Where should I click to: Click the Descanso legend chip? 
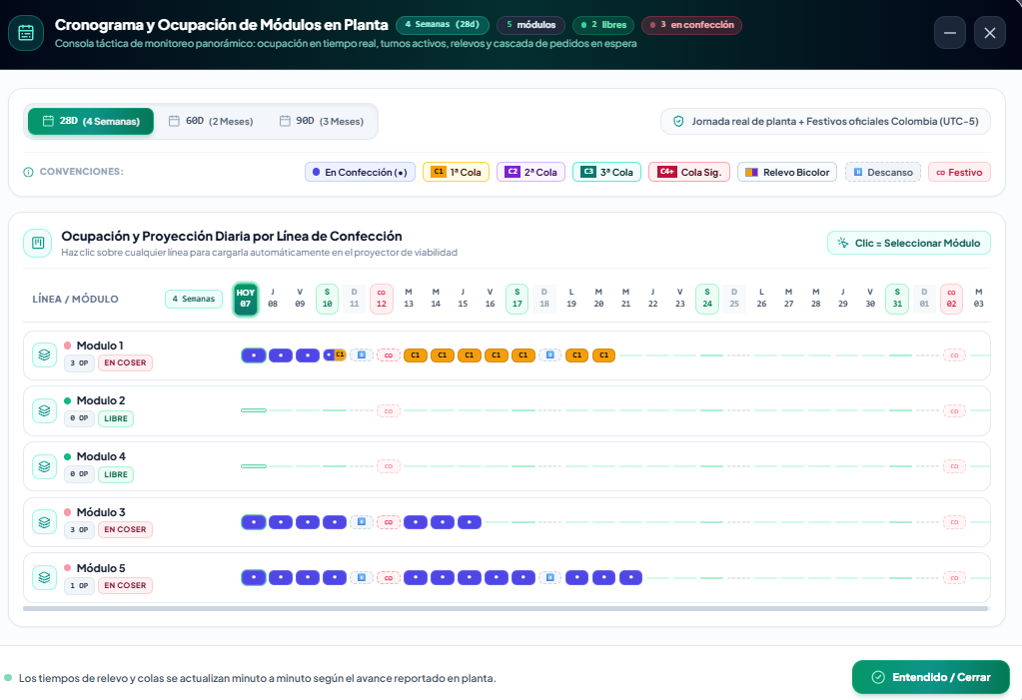(x=882, y=172)
